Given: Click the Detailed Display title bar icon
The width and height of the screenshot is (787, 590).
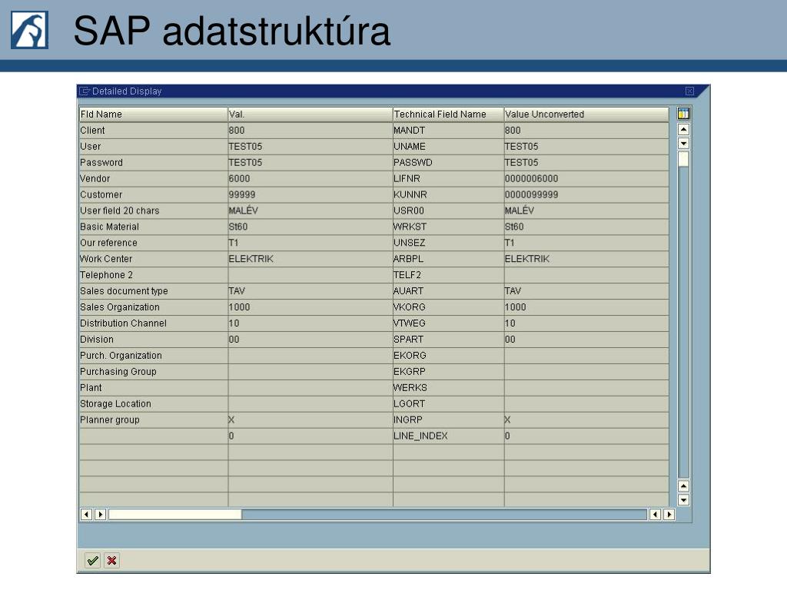Looking at the screenshot, I should click(x=85, y=91).
